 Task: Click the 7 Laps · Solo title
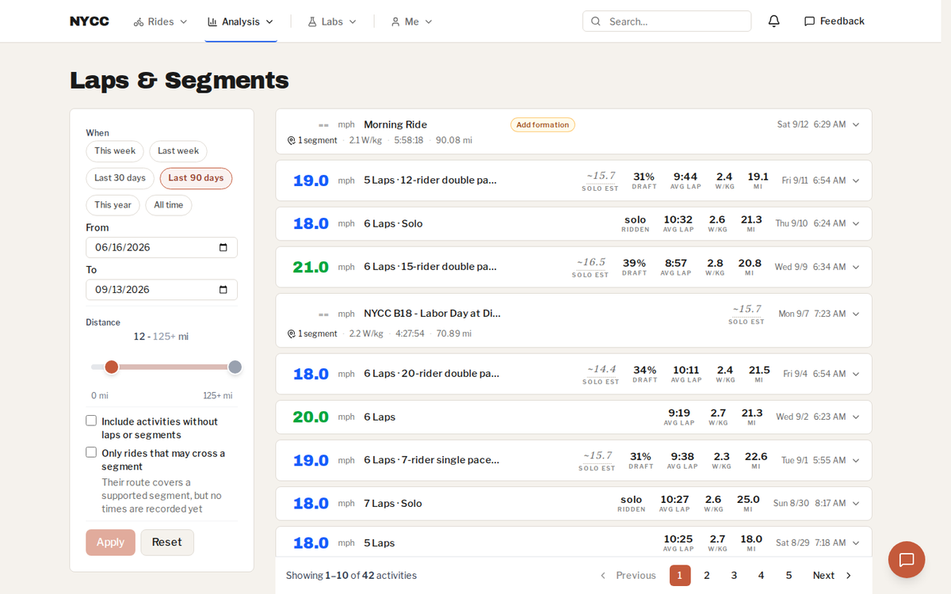tap(393, 503)
